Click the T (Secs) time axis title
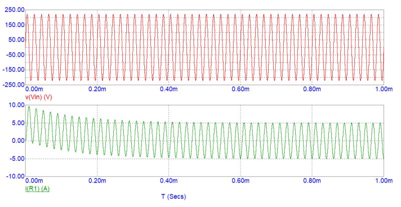Viewport: 401px width, 207px height. click(173, 196)
